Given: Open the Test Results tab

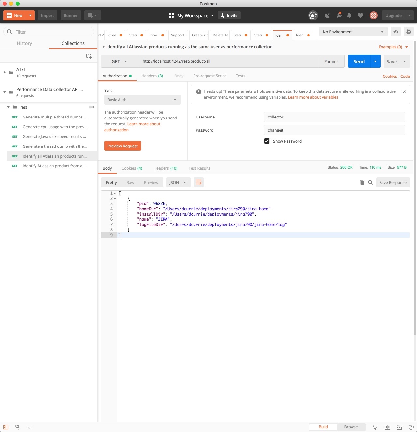Looking at the screenshot, I should point(199,168).
